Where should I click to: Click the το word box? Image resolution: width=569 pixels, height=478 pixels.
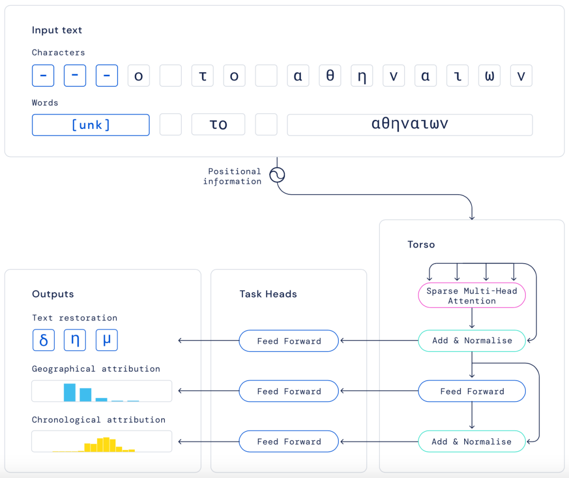218,125
